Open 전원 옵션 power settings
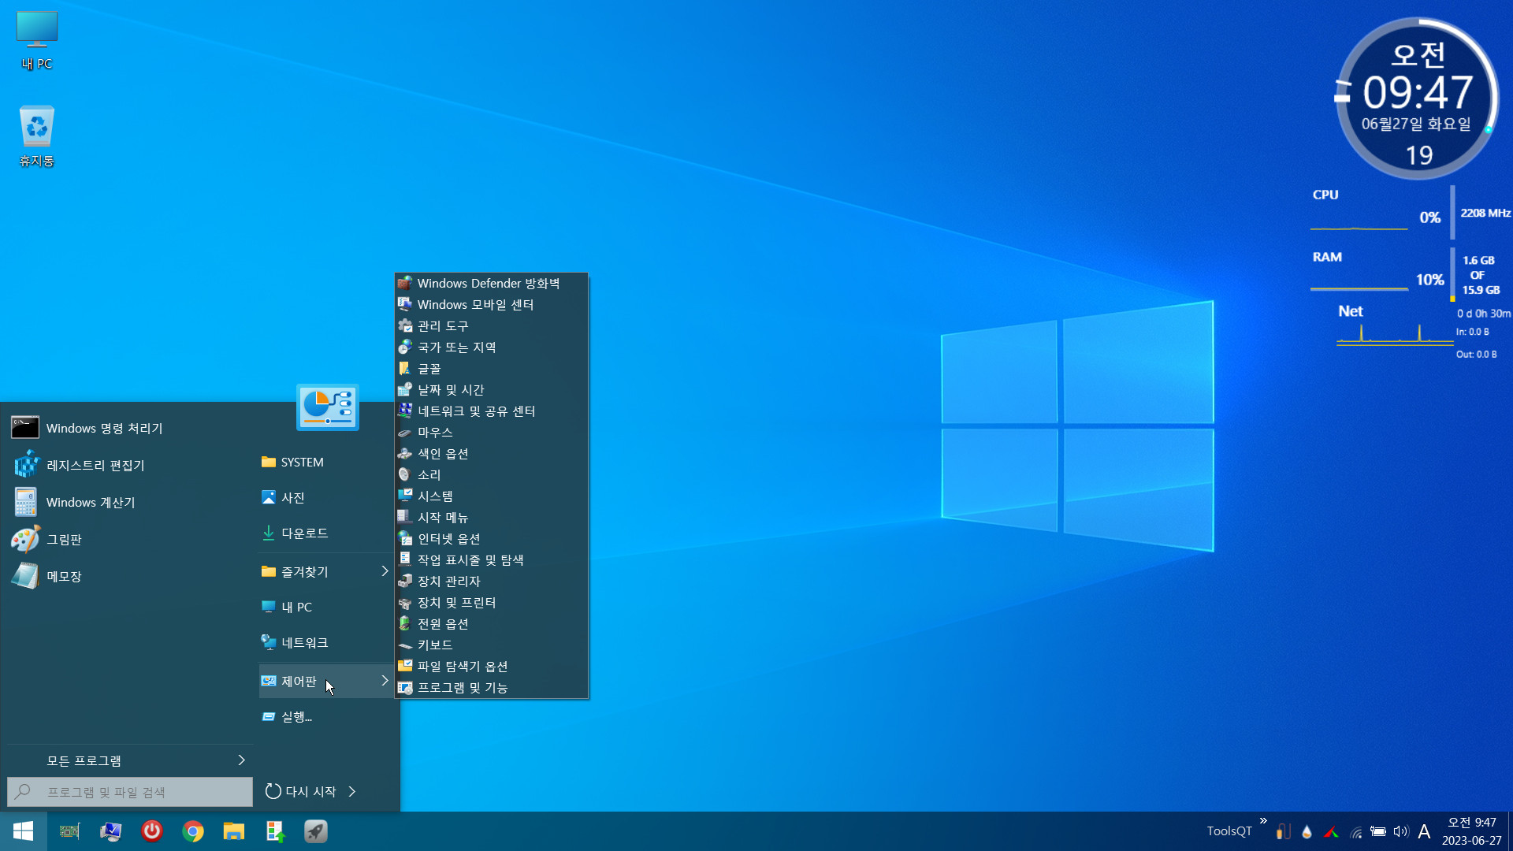1513x851 pixels. tap(491, 623)
